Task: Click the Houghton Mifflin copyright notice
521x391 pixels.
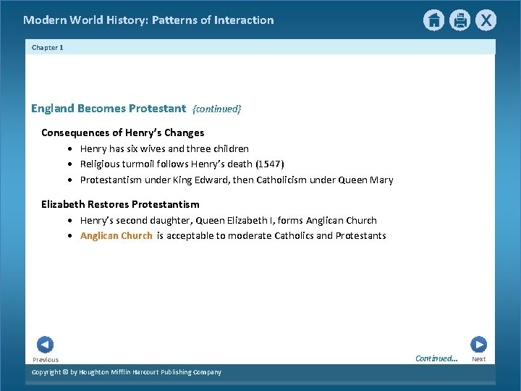Action: click(x=127, y=372)
